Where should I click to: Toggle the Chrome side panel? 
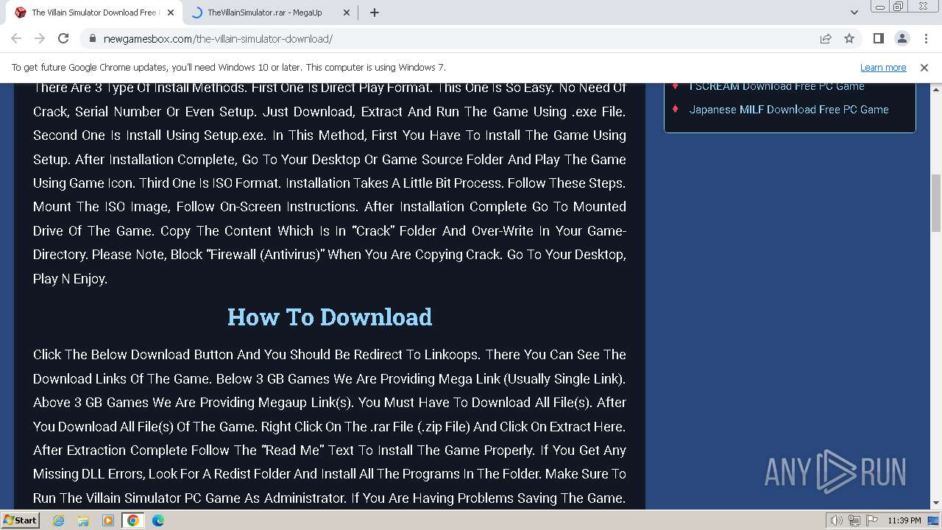(878, 38)
